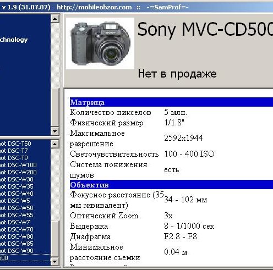Click the Sony MVC-CD500 camera photo
273x270 pixels.
(x=100, y=43)
